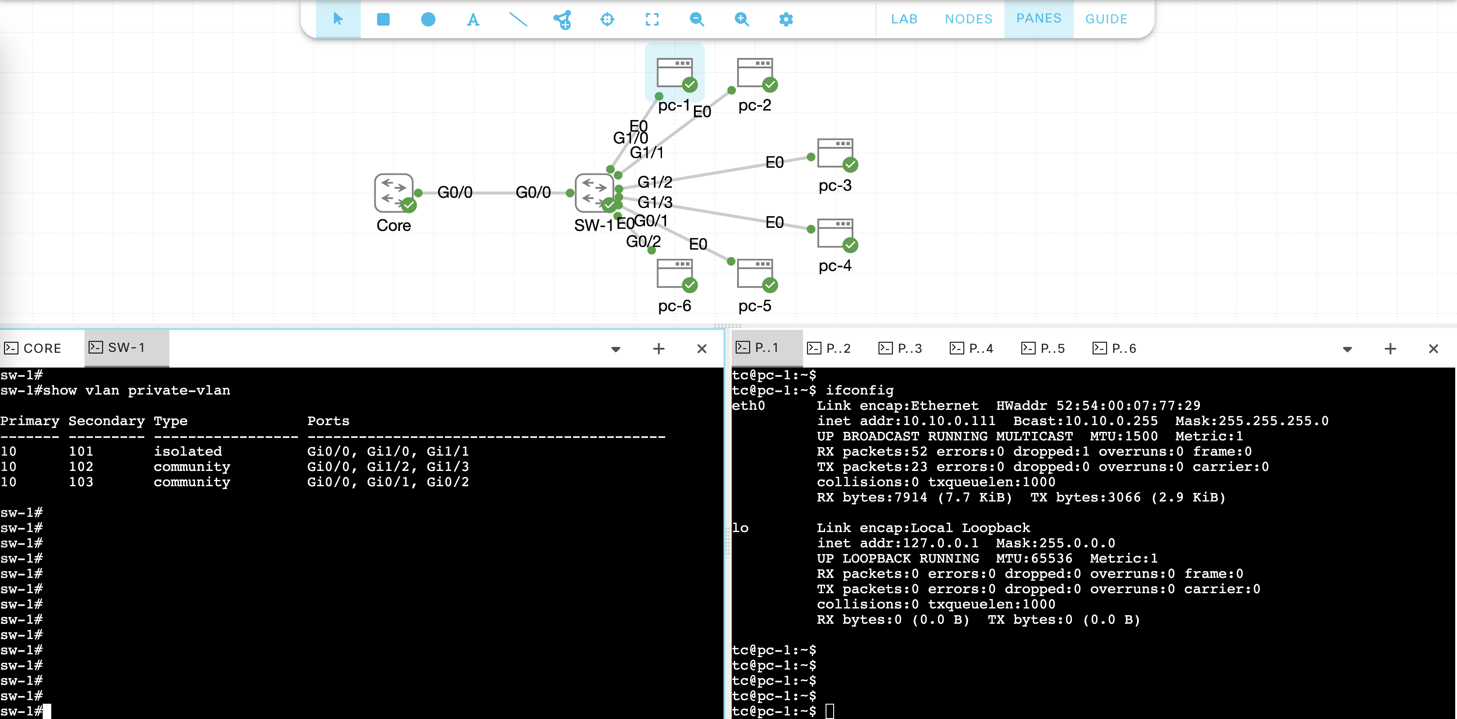
Task: Zoom in the topology canvas
Action: (741, 19)
